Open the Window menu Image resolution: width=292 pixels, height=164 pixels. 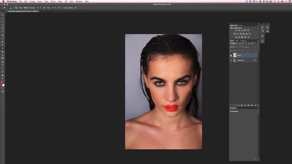(79, 1)
